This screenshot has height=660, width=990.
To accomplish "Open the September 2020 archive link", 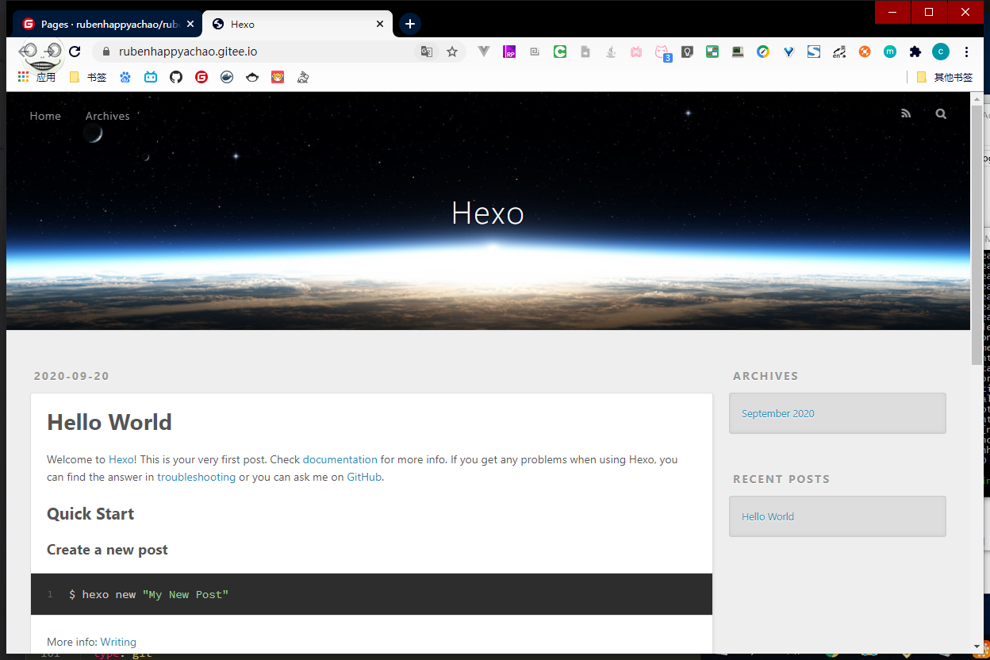I will click(x=777, y=413).
